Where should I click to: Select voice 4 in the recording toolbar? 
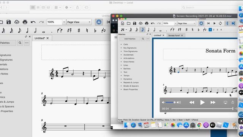pyautogui.click(x=221, y=30)
